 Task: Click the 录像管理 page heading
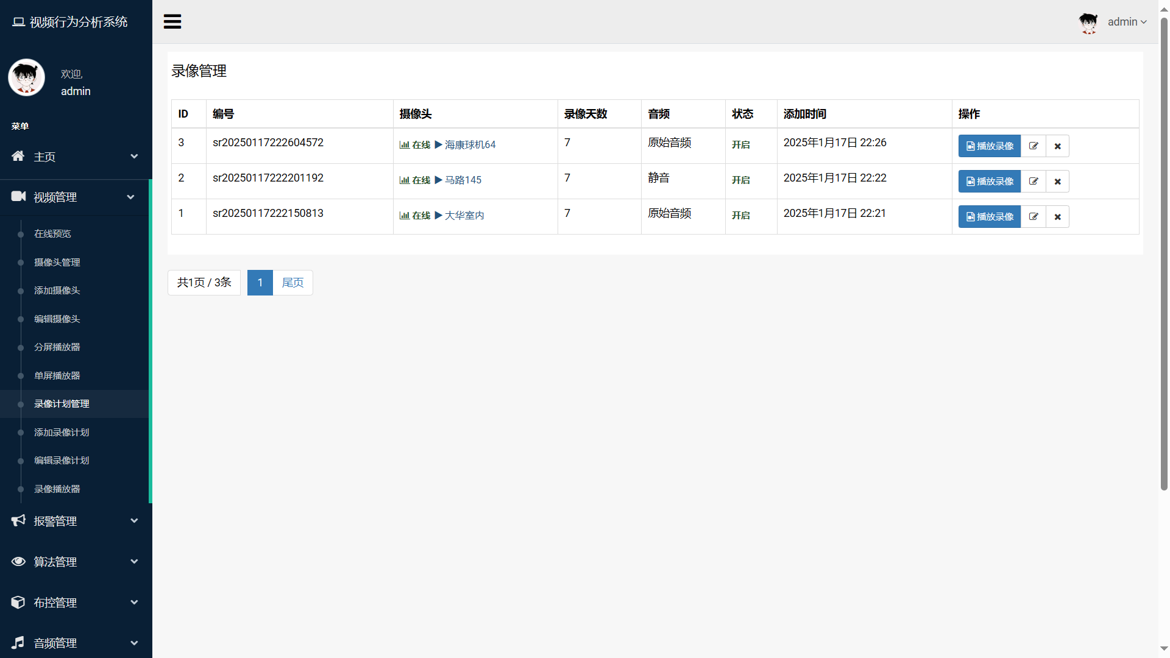pyautogui.click(x=199, y=71)
